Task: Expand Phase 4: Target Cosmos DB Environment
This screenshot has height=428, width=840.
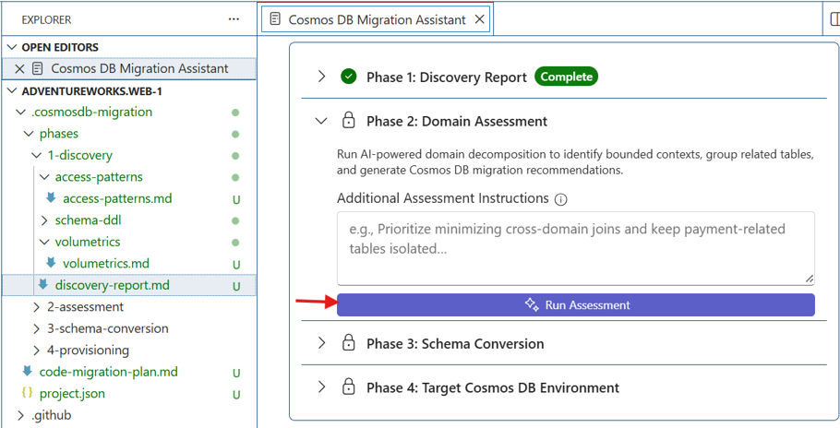Action: coord(321,386)
